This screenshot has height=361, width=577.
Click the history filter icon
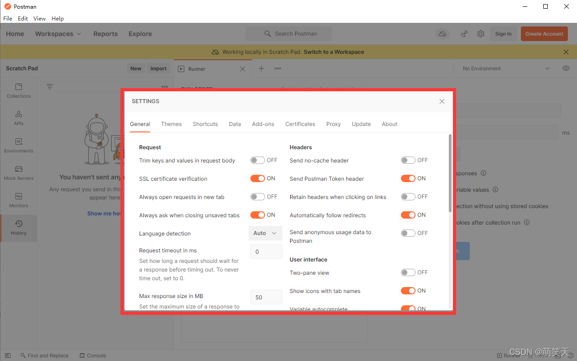click(50, 87)
